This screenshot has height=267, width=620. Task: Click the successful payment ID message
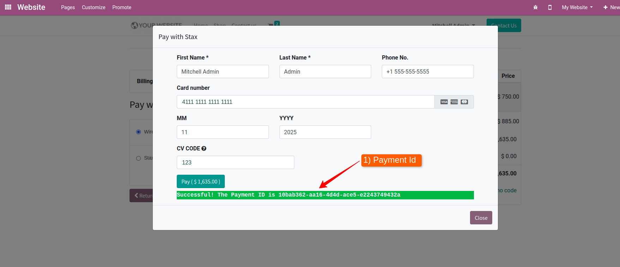click(x=325, y=195)
